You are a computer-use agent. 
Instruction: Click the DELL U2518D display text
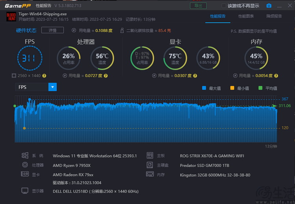[96, 191]
